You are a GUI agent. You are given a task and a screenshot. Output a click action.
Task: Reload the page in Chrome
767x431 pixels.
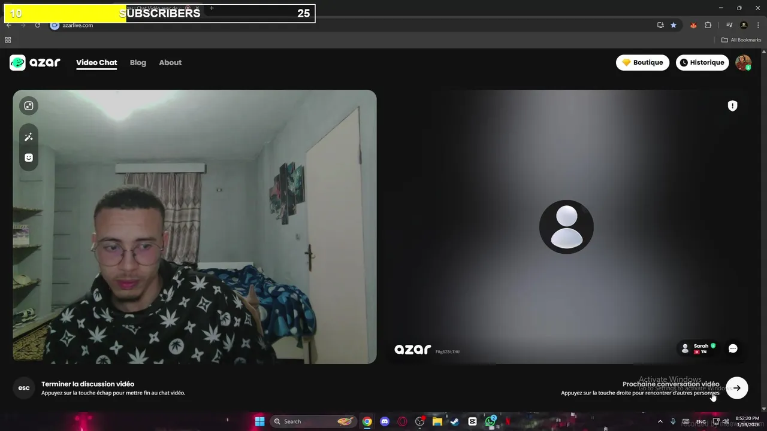pyautogui.click(x=37, y=25)
